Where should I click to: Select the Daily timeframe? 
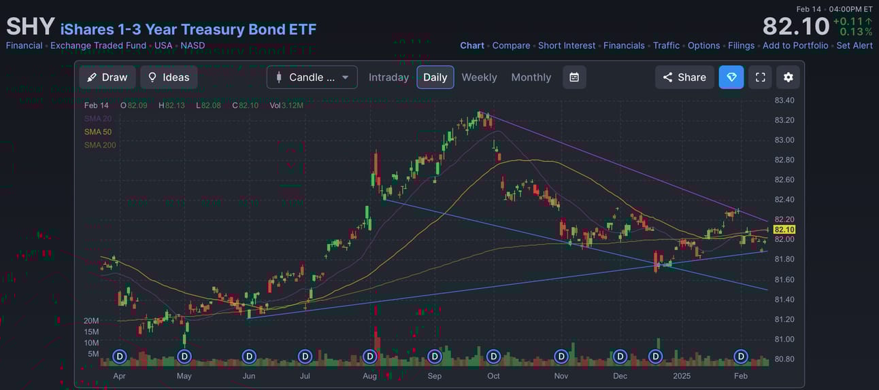435,77
